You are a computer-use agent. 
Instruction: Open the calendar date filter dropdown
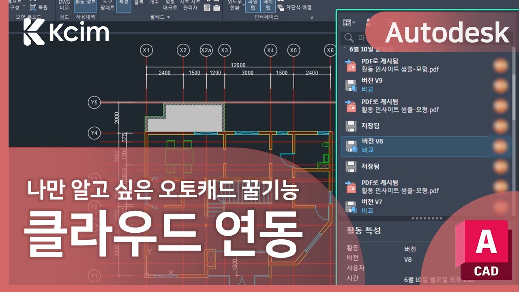tap(349, 23)
